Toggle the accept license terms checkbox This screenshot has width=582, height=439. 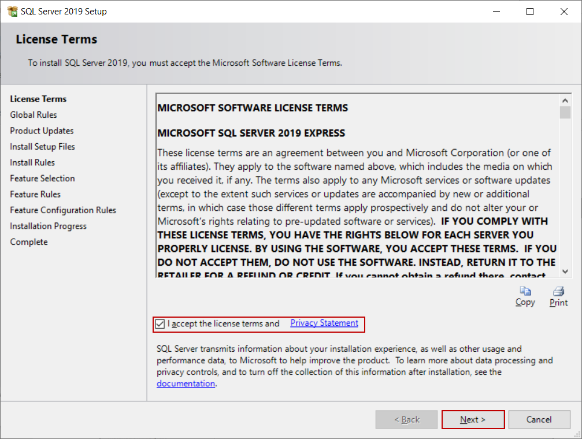click(160, 323)
